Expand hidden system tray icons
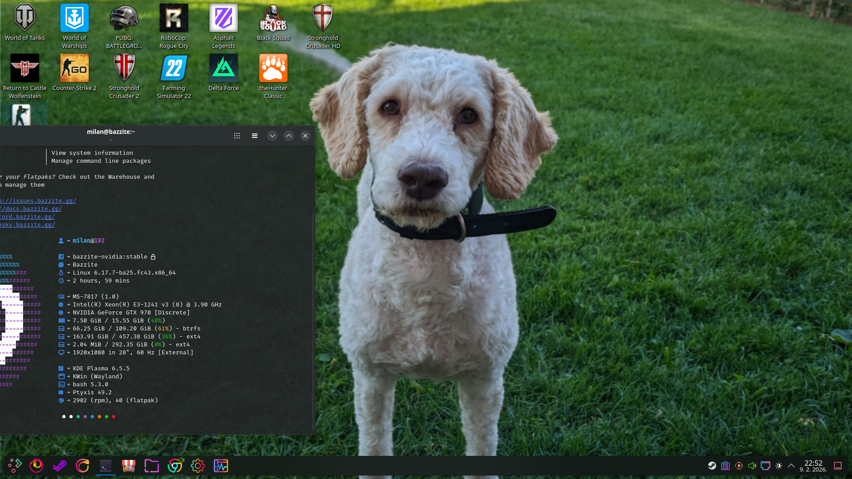This screenshot has height=479, width=852. click(x=792, y=466)
